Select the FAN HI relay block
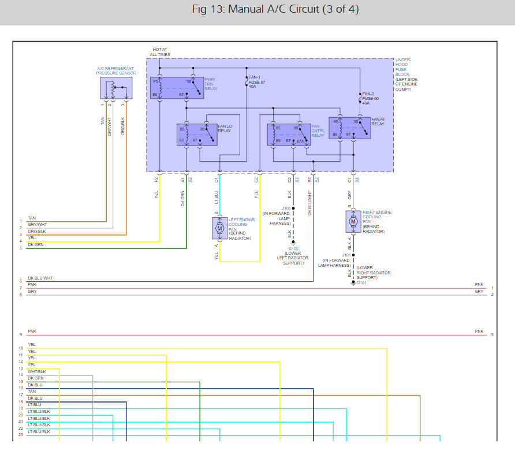The image size is (515, 458). click(x=350, y=128)
